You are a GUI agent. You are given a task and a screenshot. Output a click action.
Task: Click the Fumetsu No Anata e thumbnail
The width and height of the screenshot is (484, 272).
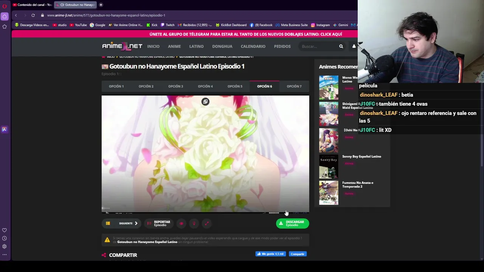coord(329,193)
